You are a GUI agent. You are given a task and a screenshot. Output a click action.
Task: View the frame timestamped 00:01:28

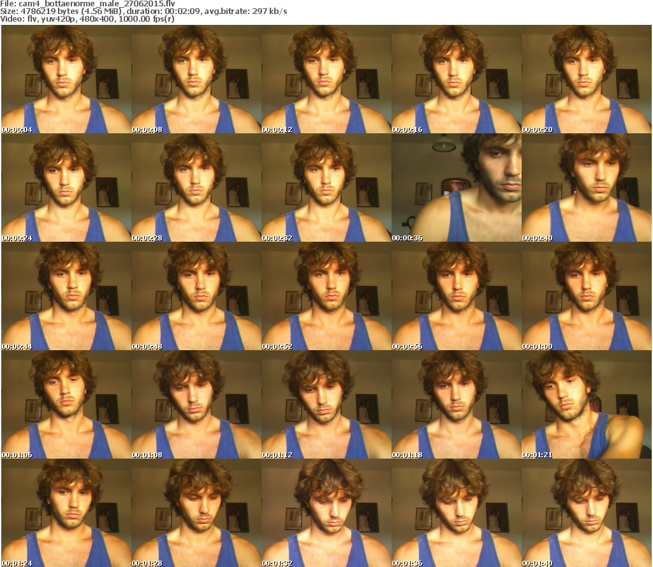click(196, 512)
